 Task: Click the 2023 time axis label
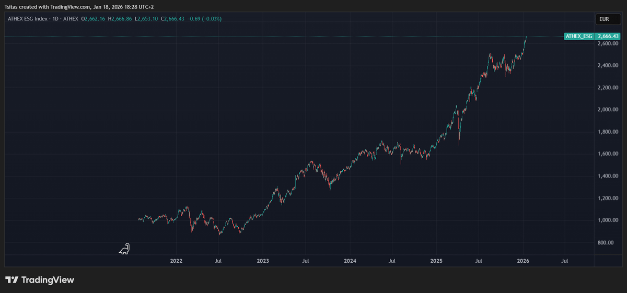(263, 260)
